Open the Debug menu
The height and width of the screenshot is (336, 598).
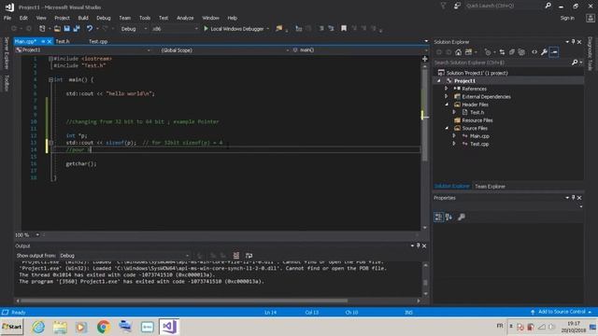pos(104,18)
